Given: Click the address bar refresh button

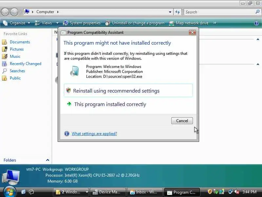Looking at the screenshot, I should click(178, 12).
